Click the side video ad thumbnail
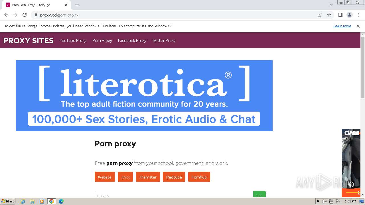 pyautogui.click(x=351, y=163)
